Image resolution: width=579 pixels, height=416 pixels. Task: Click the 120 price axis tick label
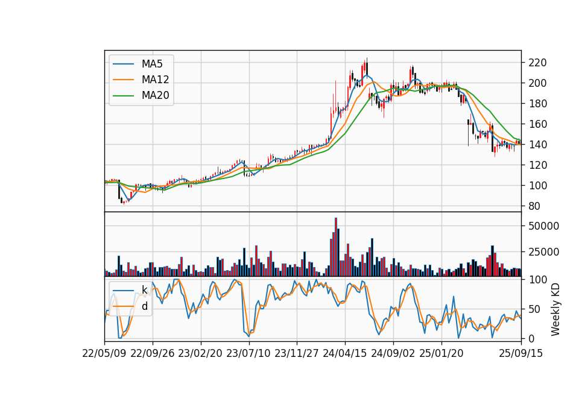pos(537,165)
